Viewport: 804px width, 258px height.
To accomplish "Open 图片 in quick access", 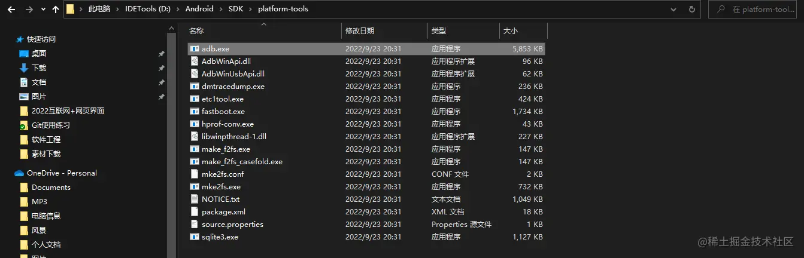I will [39, 97].
